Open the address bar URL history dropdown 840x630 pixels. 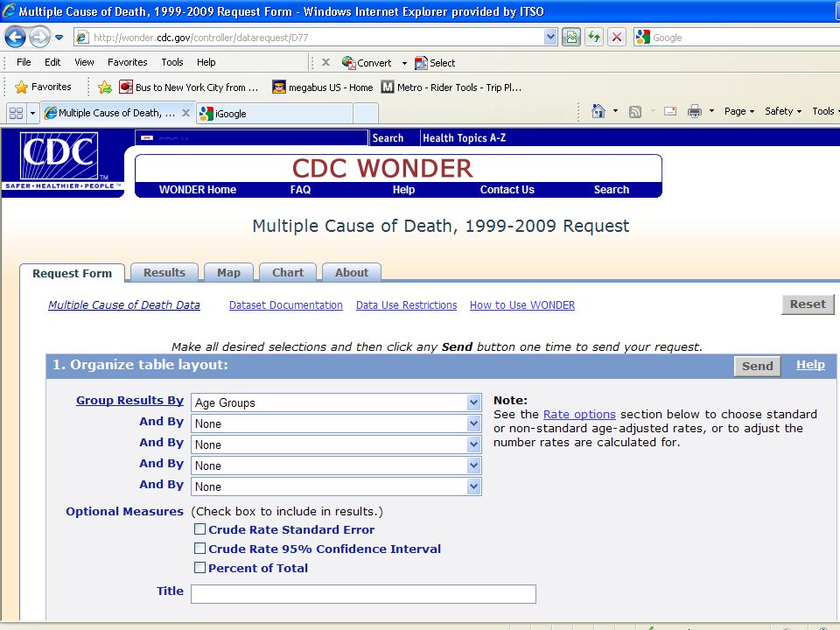(550, 37)
